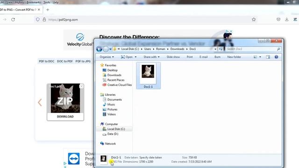The image size is (299, 168).
Task: Open the History menu in Firefox
Action: (20, 2)
